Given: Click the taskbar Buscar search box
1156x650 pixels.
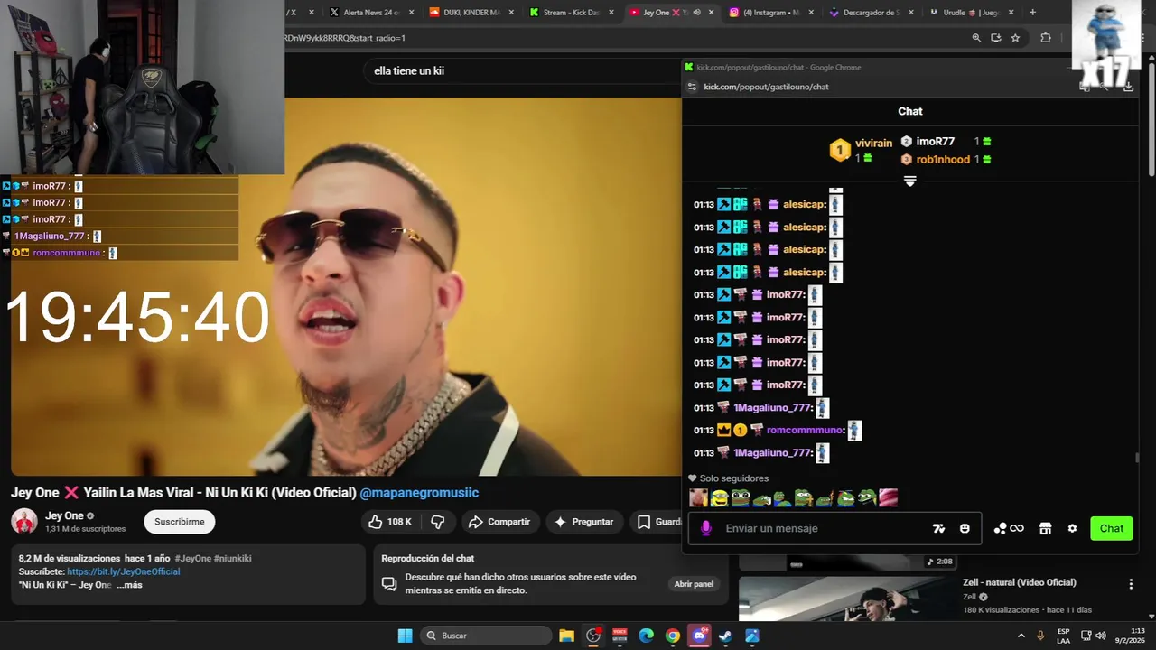Looking at the screenshot, I should coord(488,636).
